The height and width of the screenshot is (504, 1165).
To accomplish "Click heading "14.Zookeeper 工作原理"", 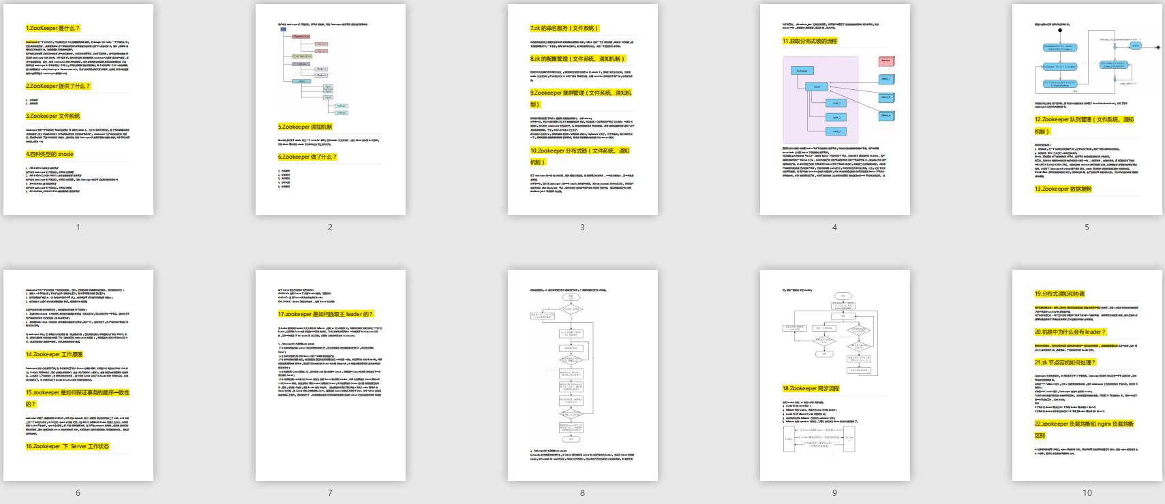I will 55,355.
